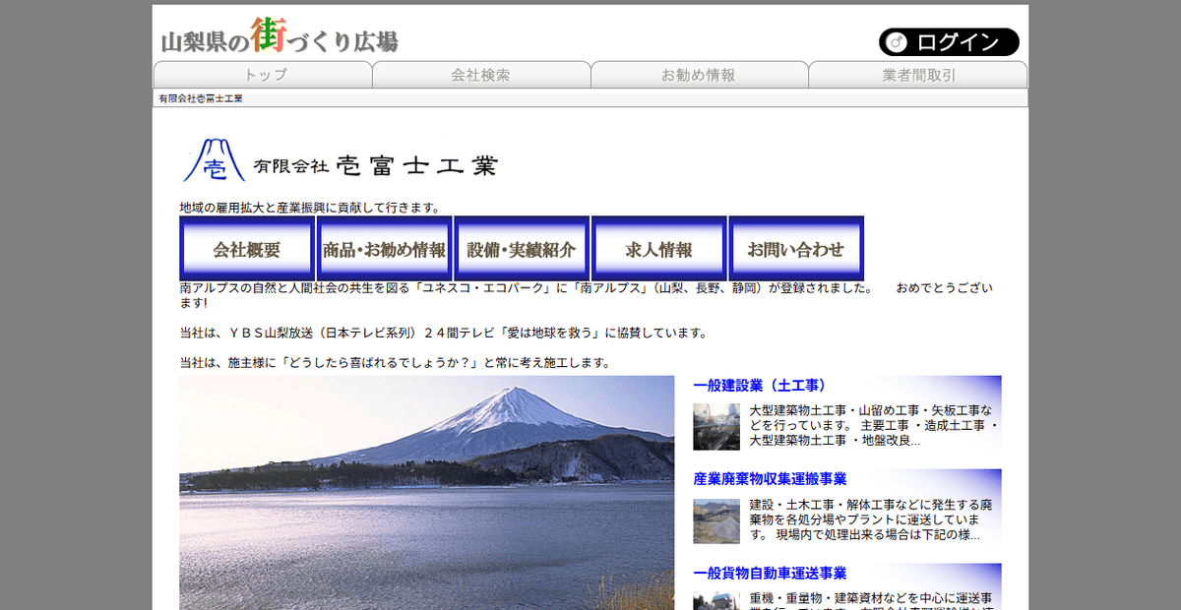
Task: Click the waste-plant thumbnail under 産業廃棄物収集運搬事業
Action: (716, 521)
